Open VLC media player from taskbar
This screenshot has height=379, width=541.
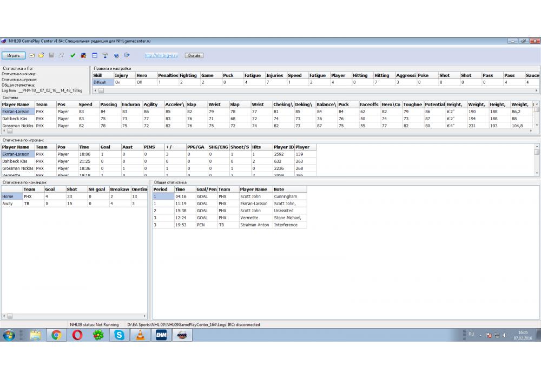pyautogui.click(x=140, y=335)
